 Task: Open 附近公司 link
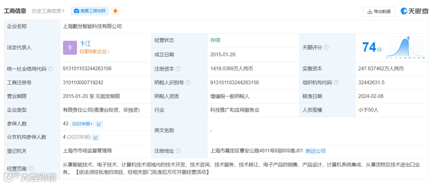pos(316,151)
